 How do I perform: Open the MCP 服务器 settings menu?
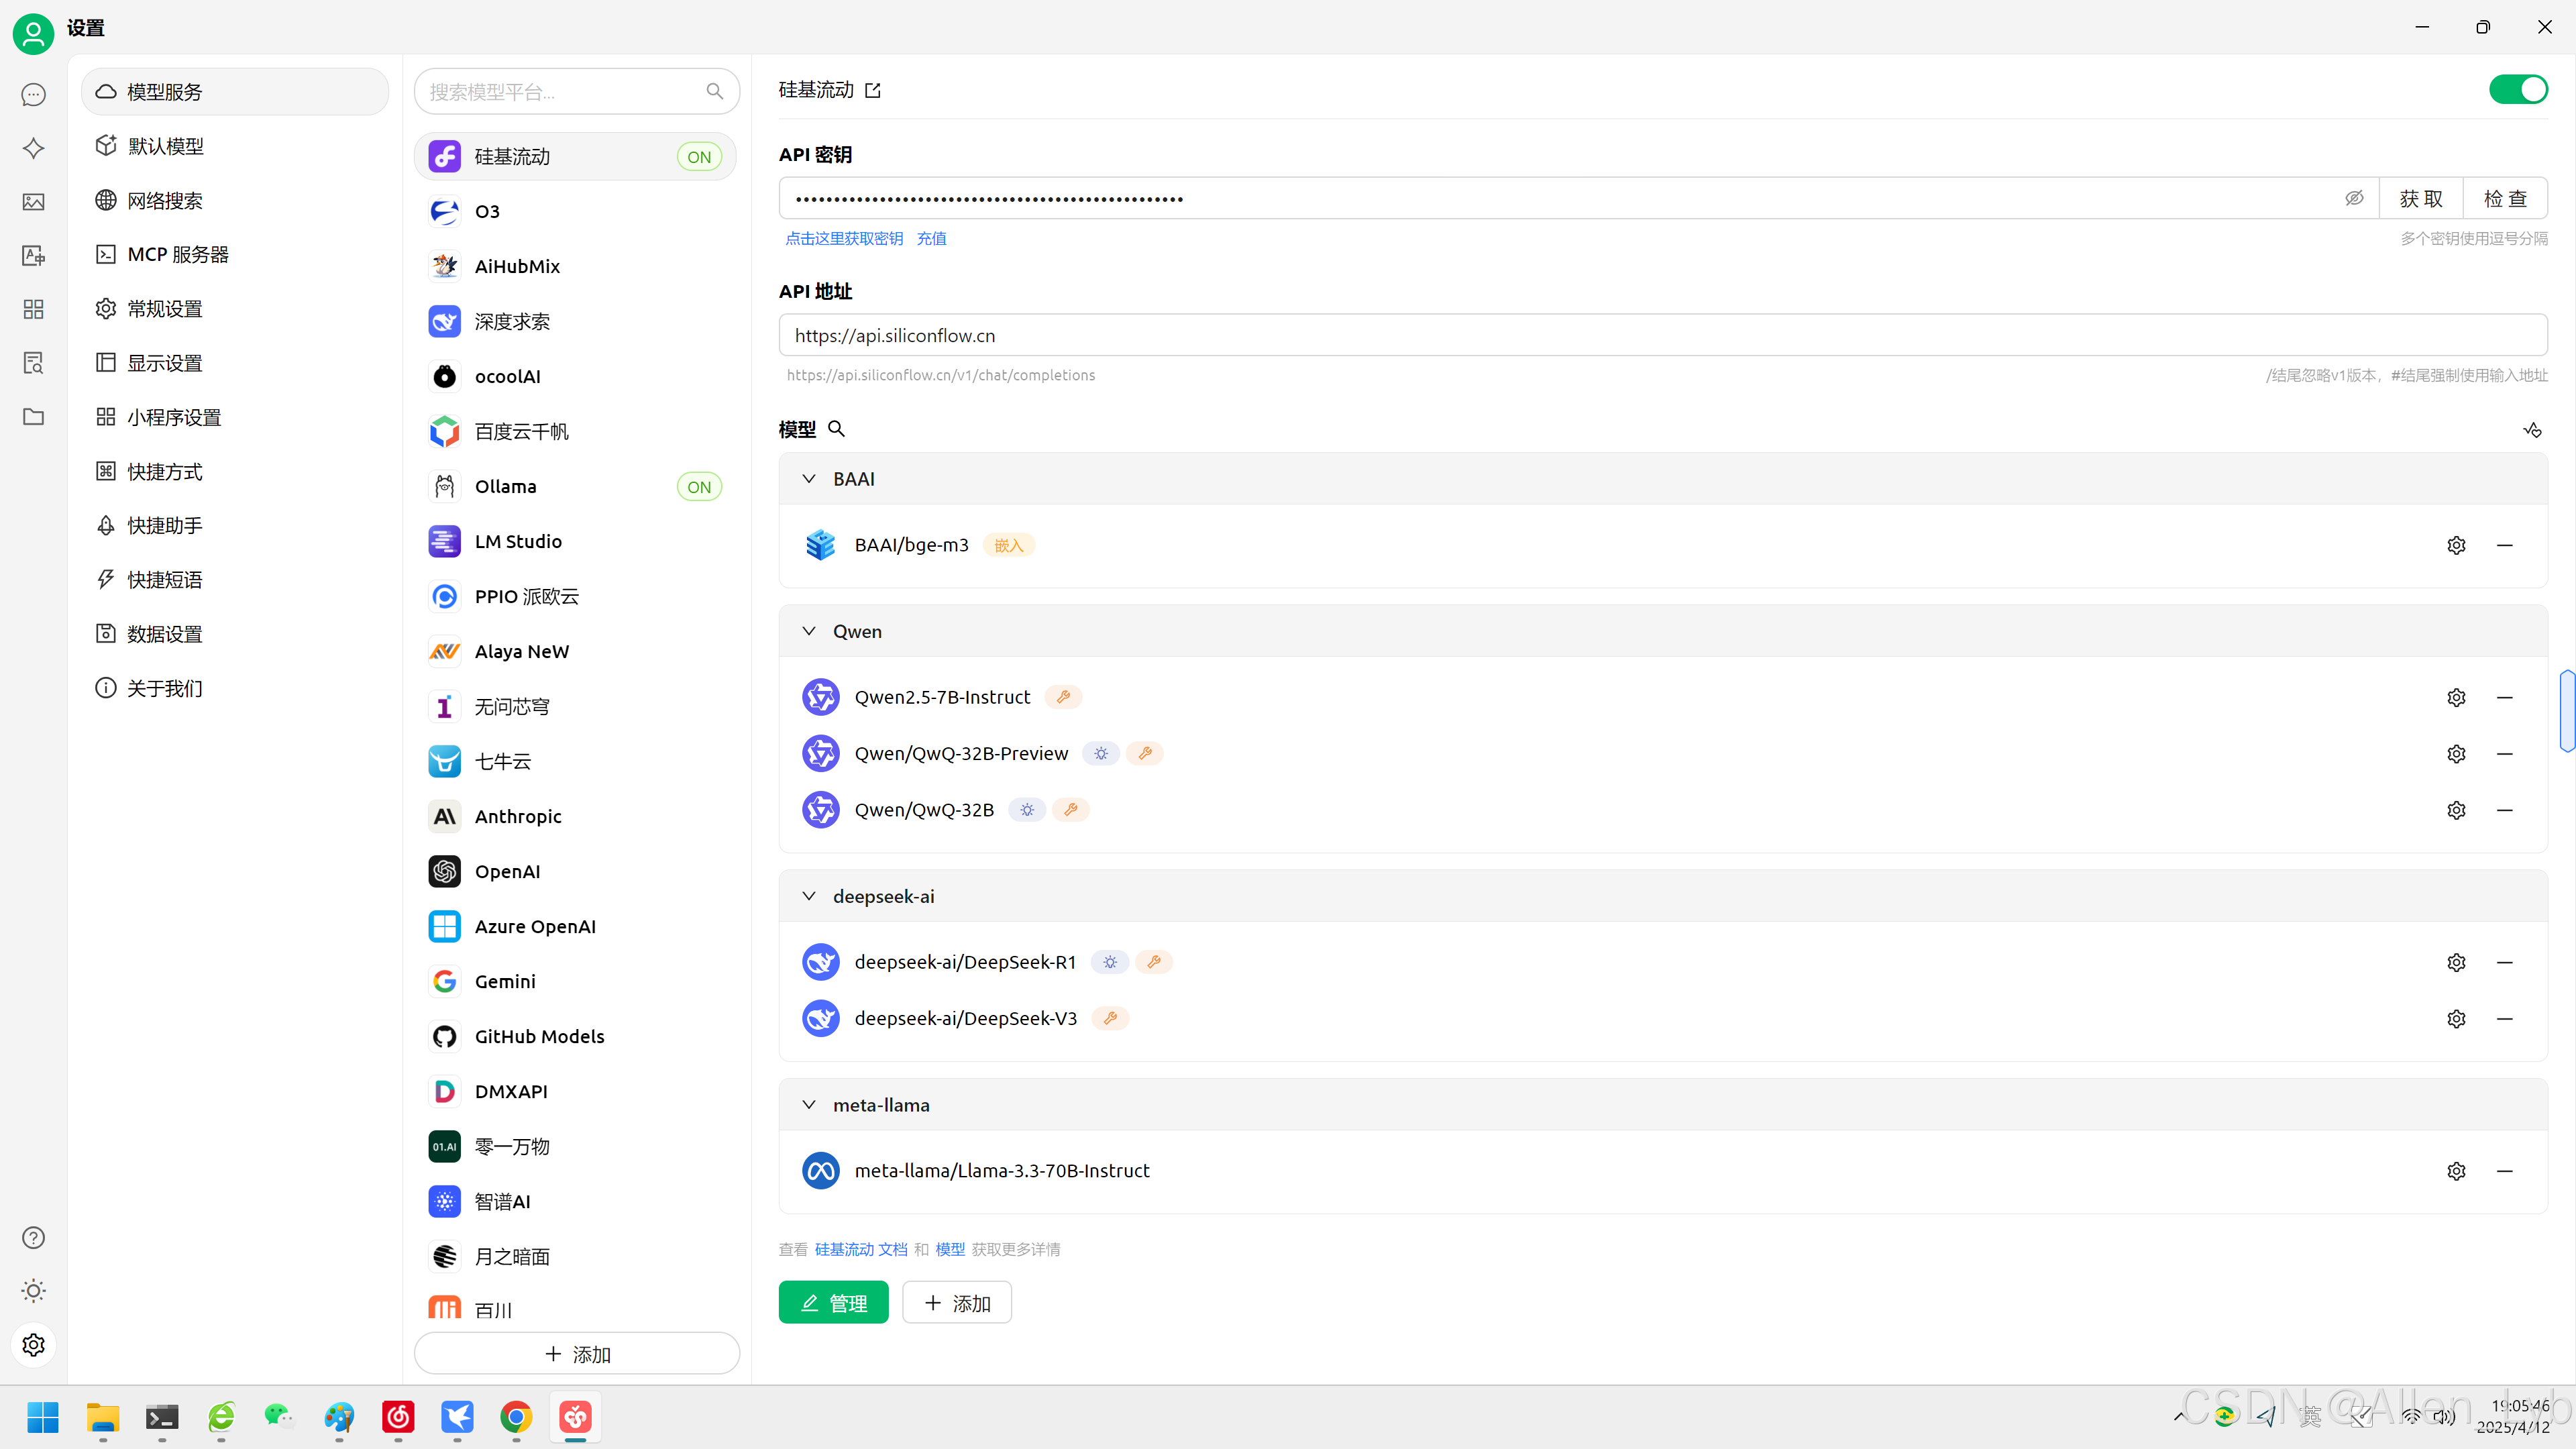tap(178, 254)
